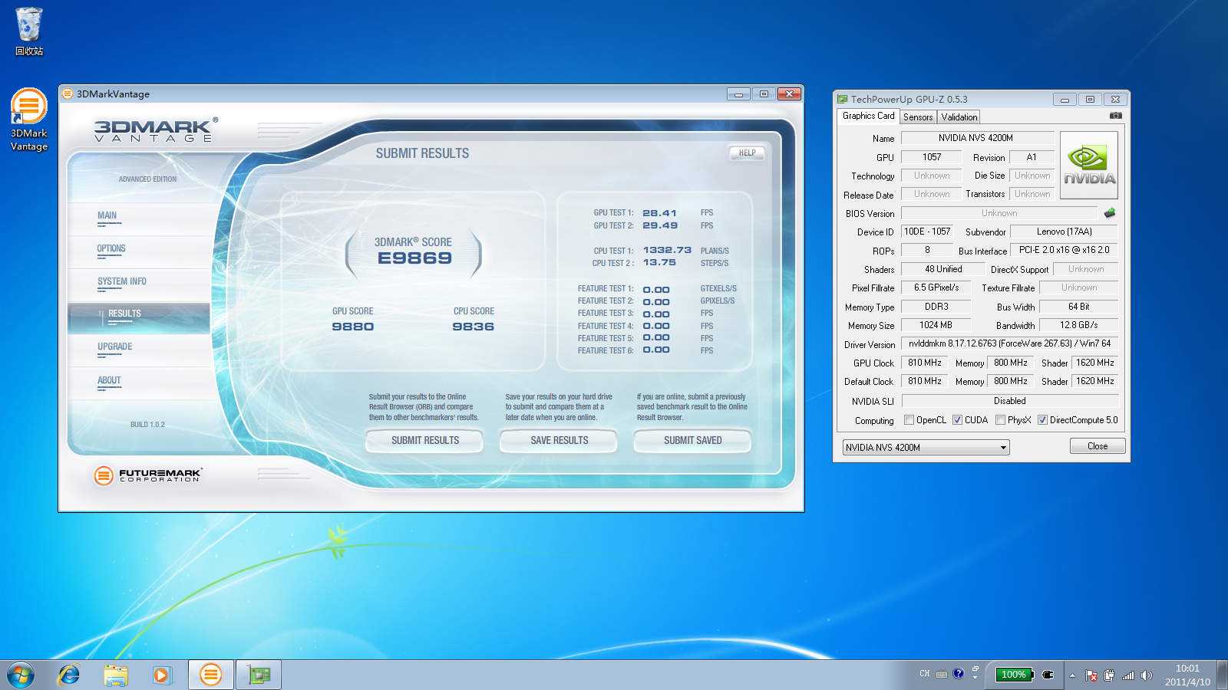Click the keyboard icon in language bar
This screenshot has width=1228, height=690.
pyautogui.click(x=942, y=675)
